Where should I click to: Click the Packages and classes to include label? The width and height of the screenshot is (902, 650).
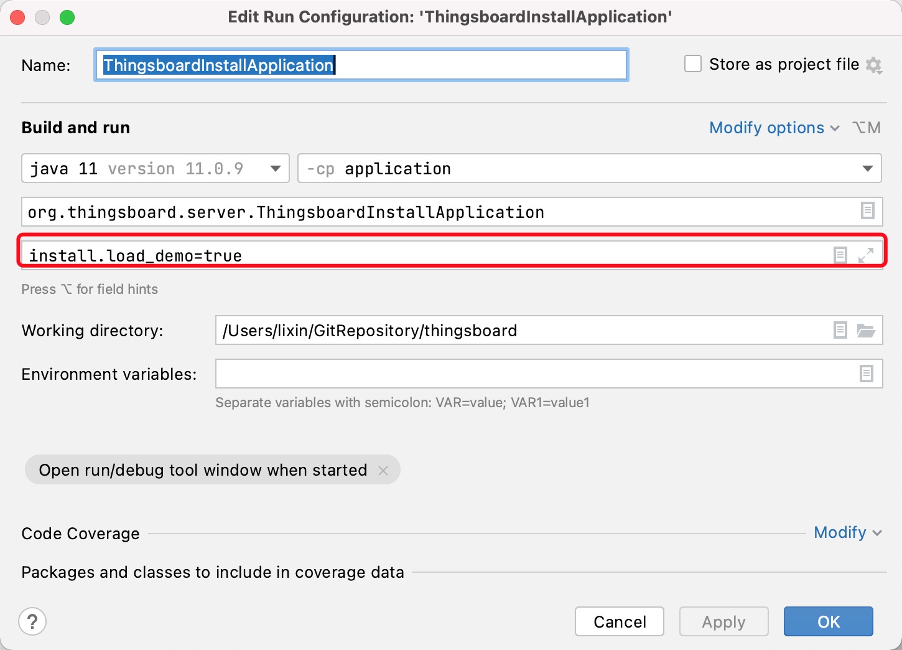coord(213,572)
